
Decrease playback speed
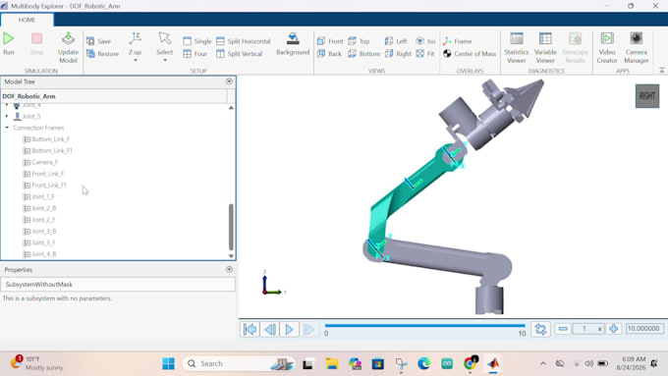pos(563,329)
